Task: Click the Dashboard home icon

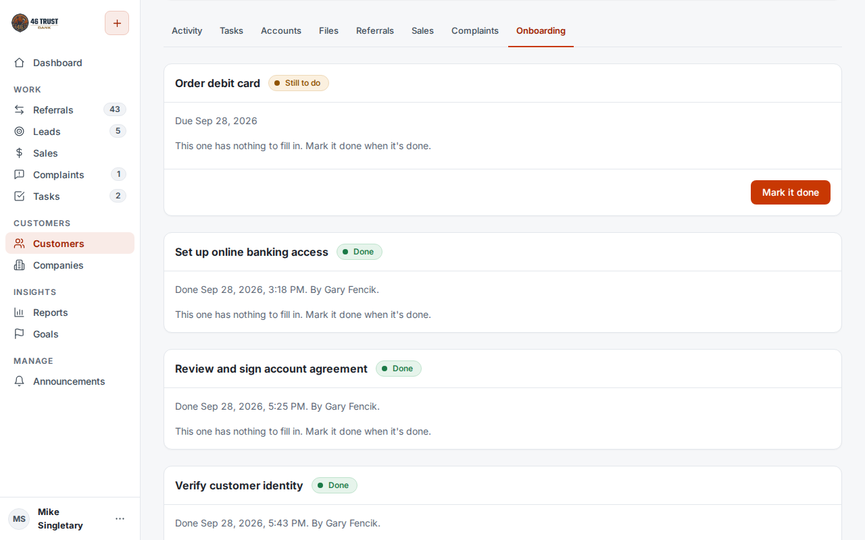Action: click(x=20, y=63)
